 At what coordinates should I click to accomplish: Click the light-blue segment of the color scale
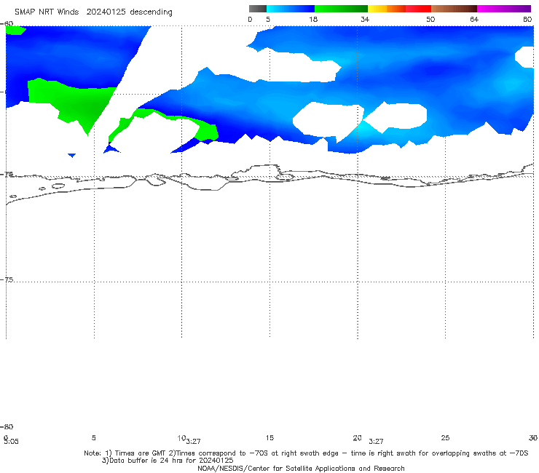(x=291, y=9)
